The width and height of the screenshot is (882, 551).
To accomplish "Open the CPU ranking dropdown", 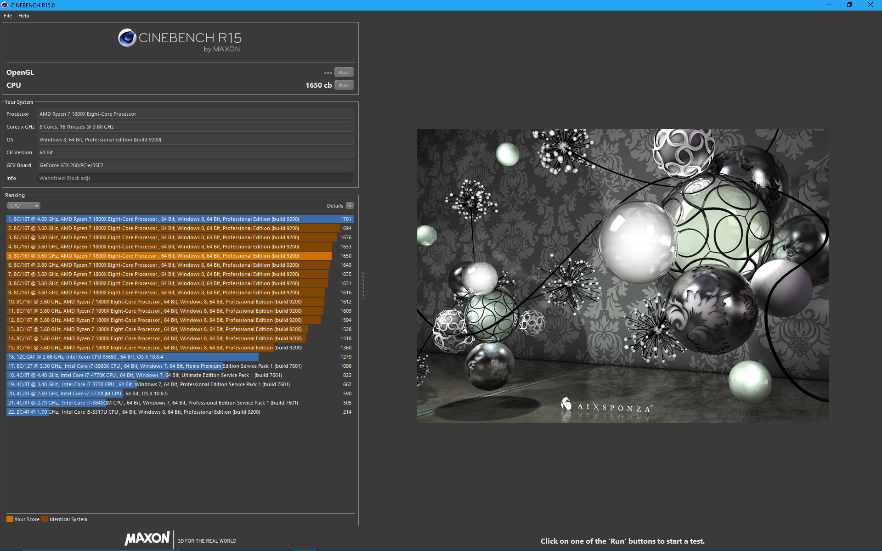I will [x=24, y=206].
